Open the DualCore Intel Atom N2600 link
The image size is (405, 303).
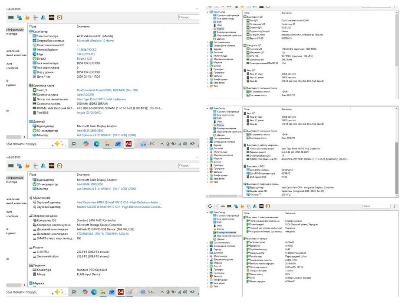click(107, 90)
